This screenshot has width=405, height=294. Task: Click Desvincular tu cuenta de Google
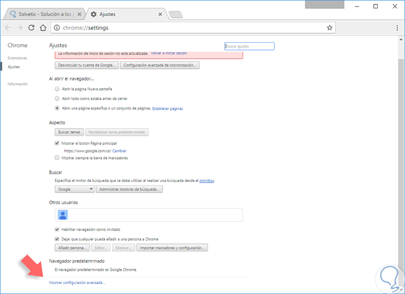click(87, 65)
